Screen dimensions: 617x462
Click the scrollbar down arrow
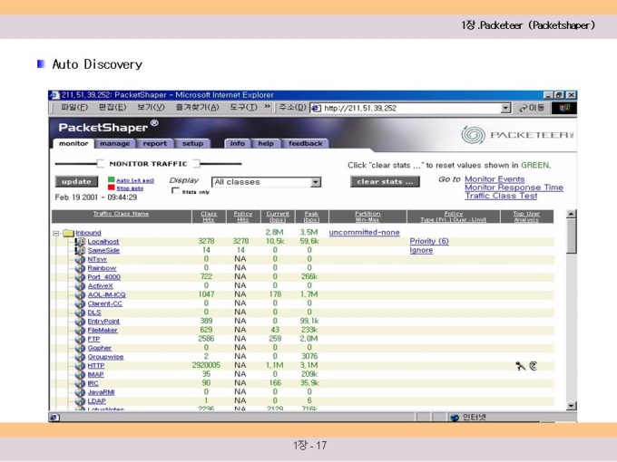(x=571, y=406)
